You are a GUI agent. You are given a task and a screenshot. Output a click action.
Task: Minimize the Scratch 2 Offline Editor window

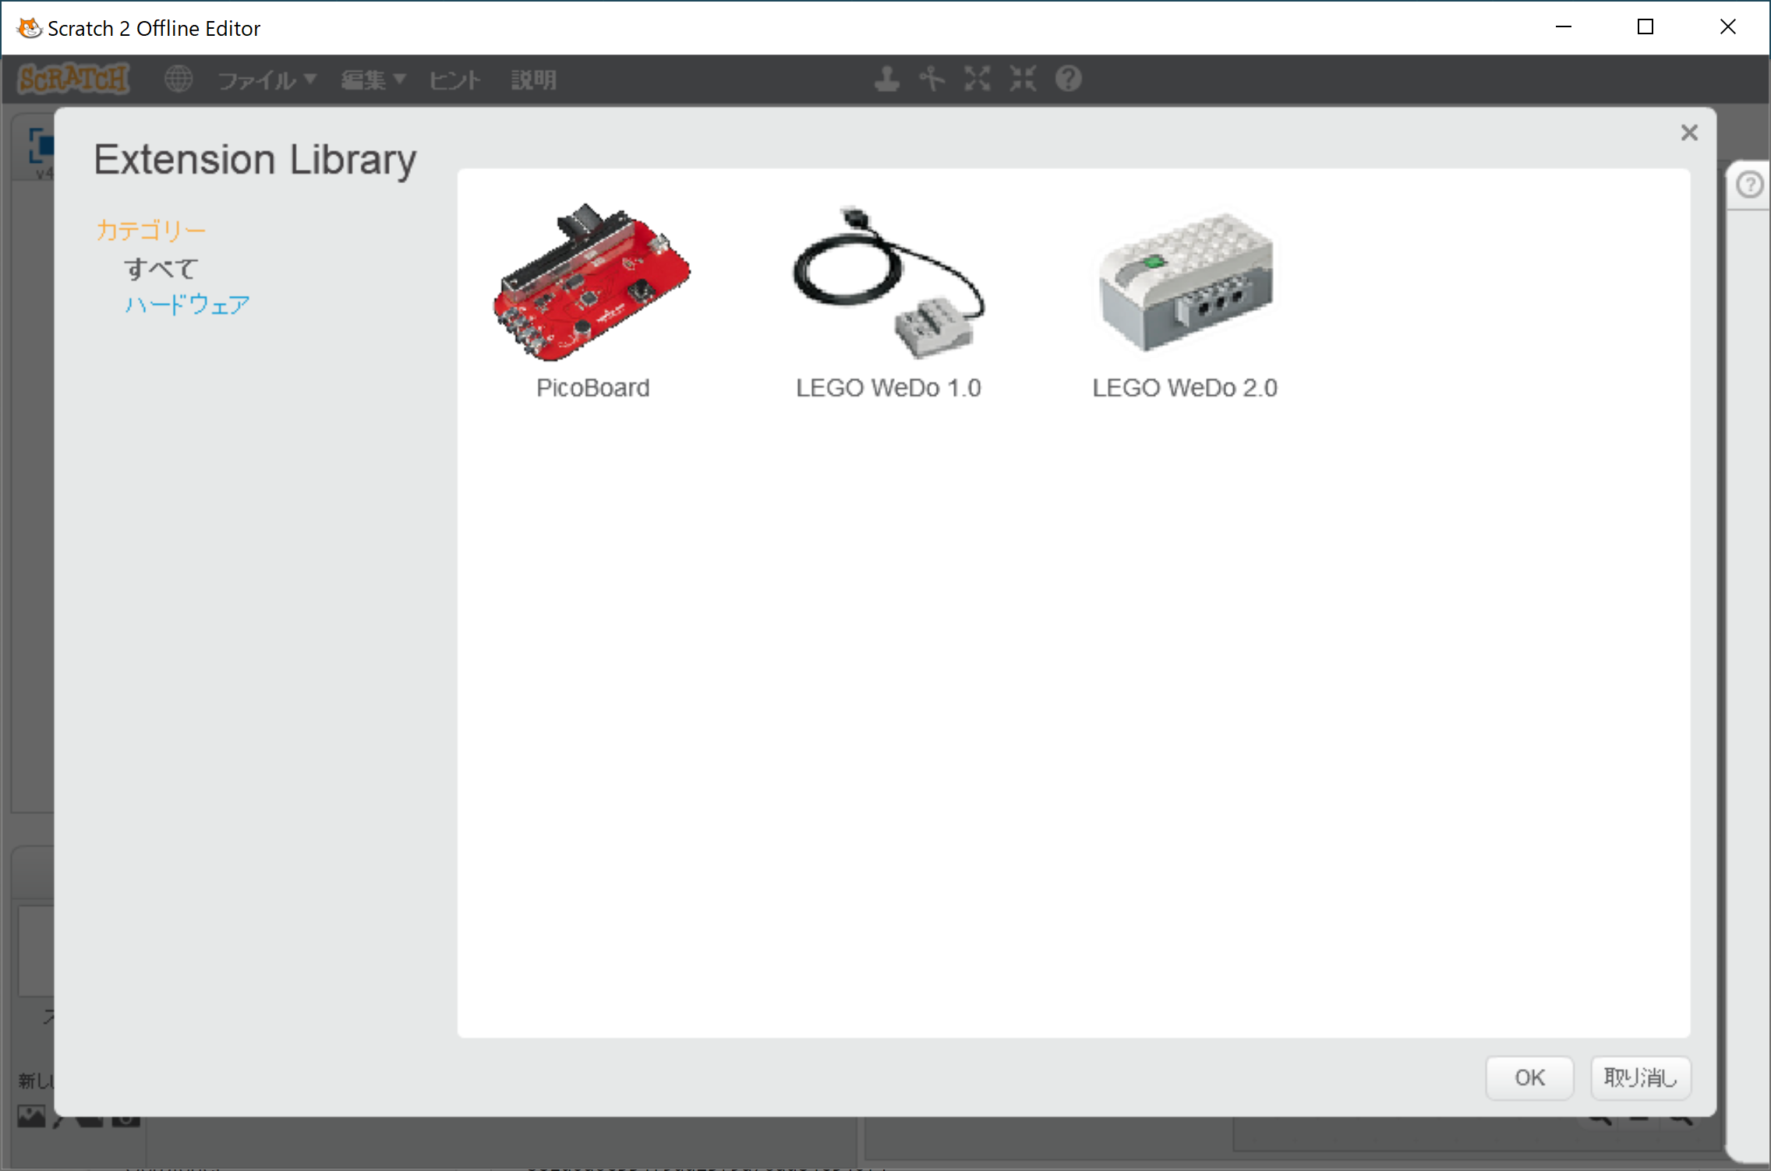click(1564, 27)
